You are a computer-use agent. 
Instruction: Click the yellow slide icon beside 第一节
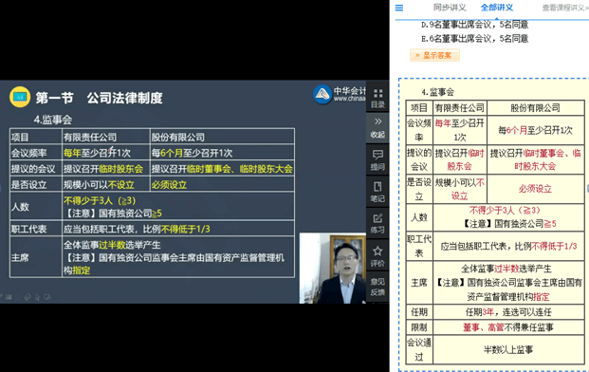[x=20, y=97]
